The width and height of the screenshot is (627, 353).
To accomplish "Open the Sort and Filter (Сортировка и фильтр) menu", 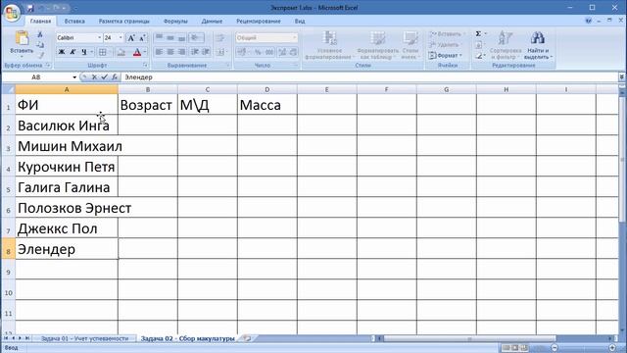I will pyautogui.click(x=506, y=45).
